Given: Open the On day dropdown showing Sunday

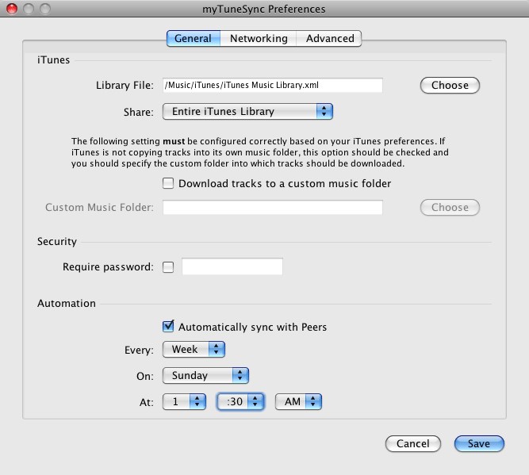Looking at the screenshot, I should [205, 375].
